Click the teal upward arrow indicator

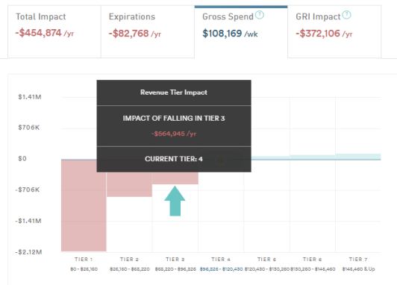(175, 201)
